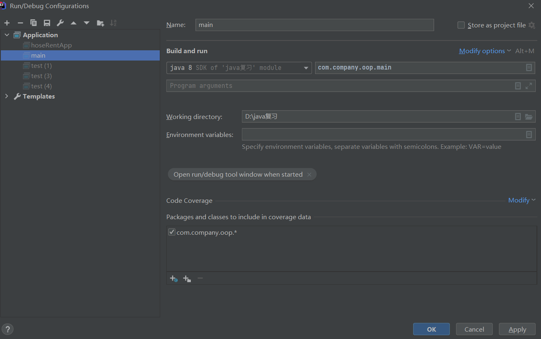Click the Environment variables input field
The height and width of the screenshot is (339, 541).
(382, 135)
